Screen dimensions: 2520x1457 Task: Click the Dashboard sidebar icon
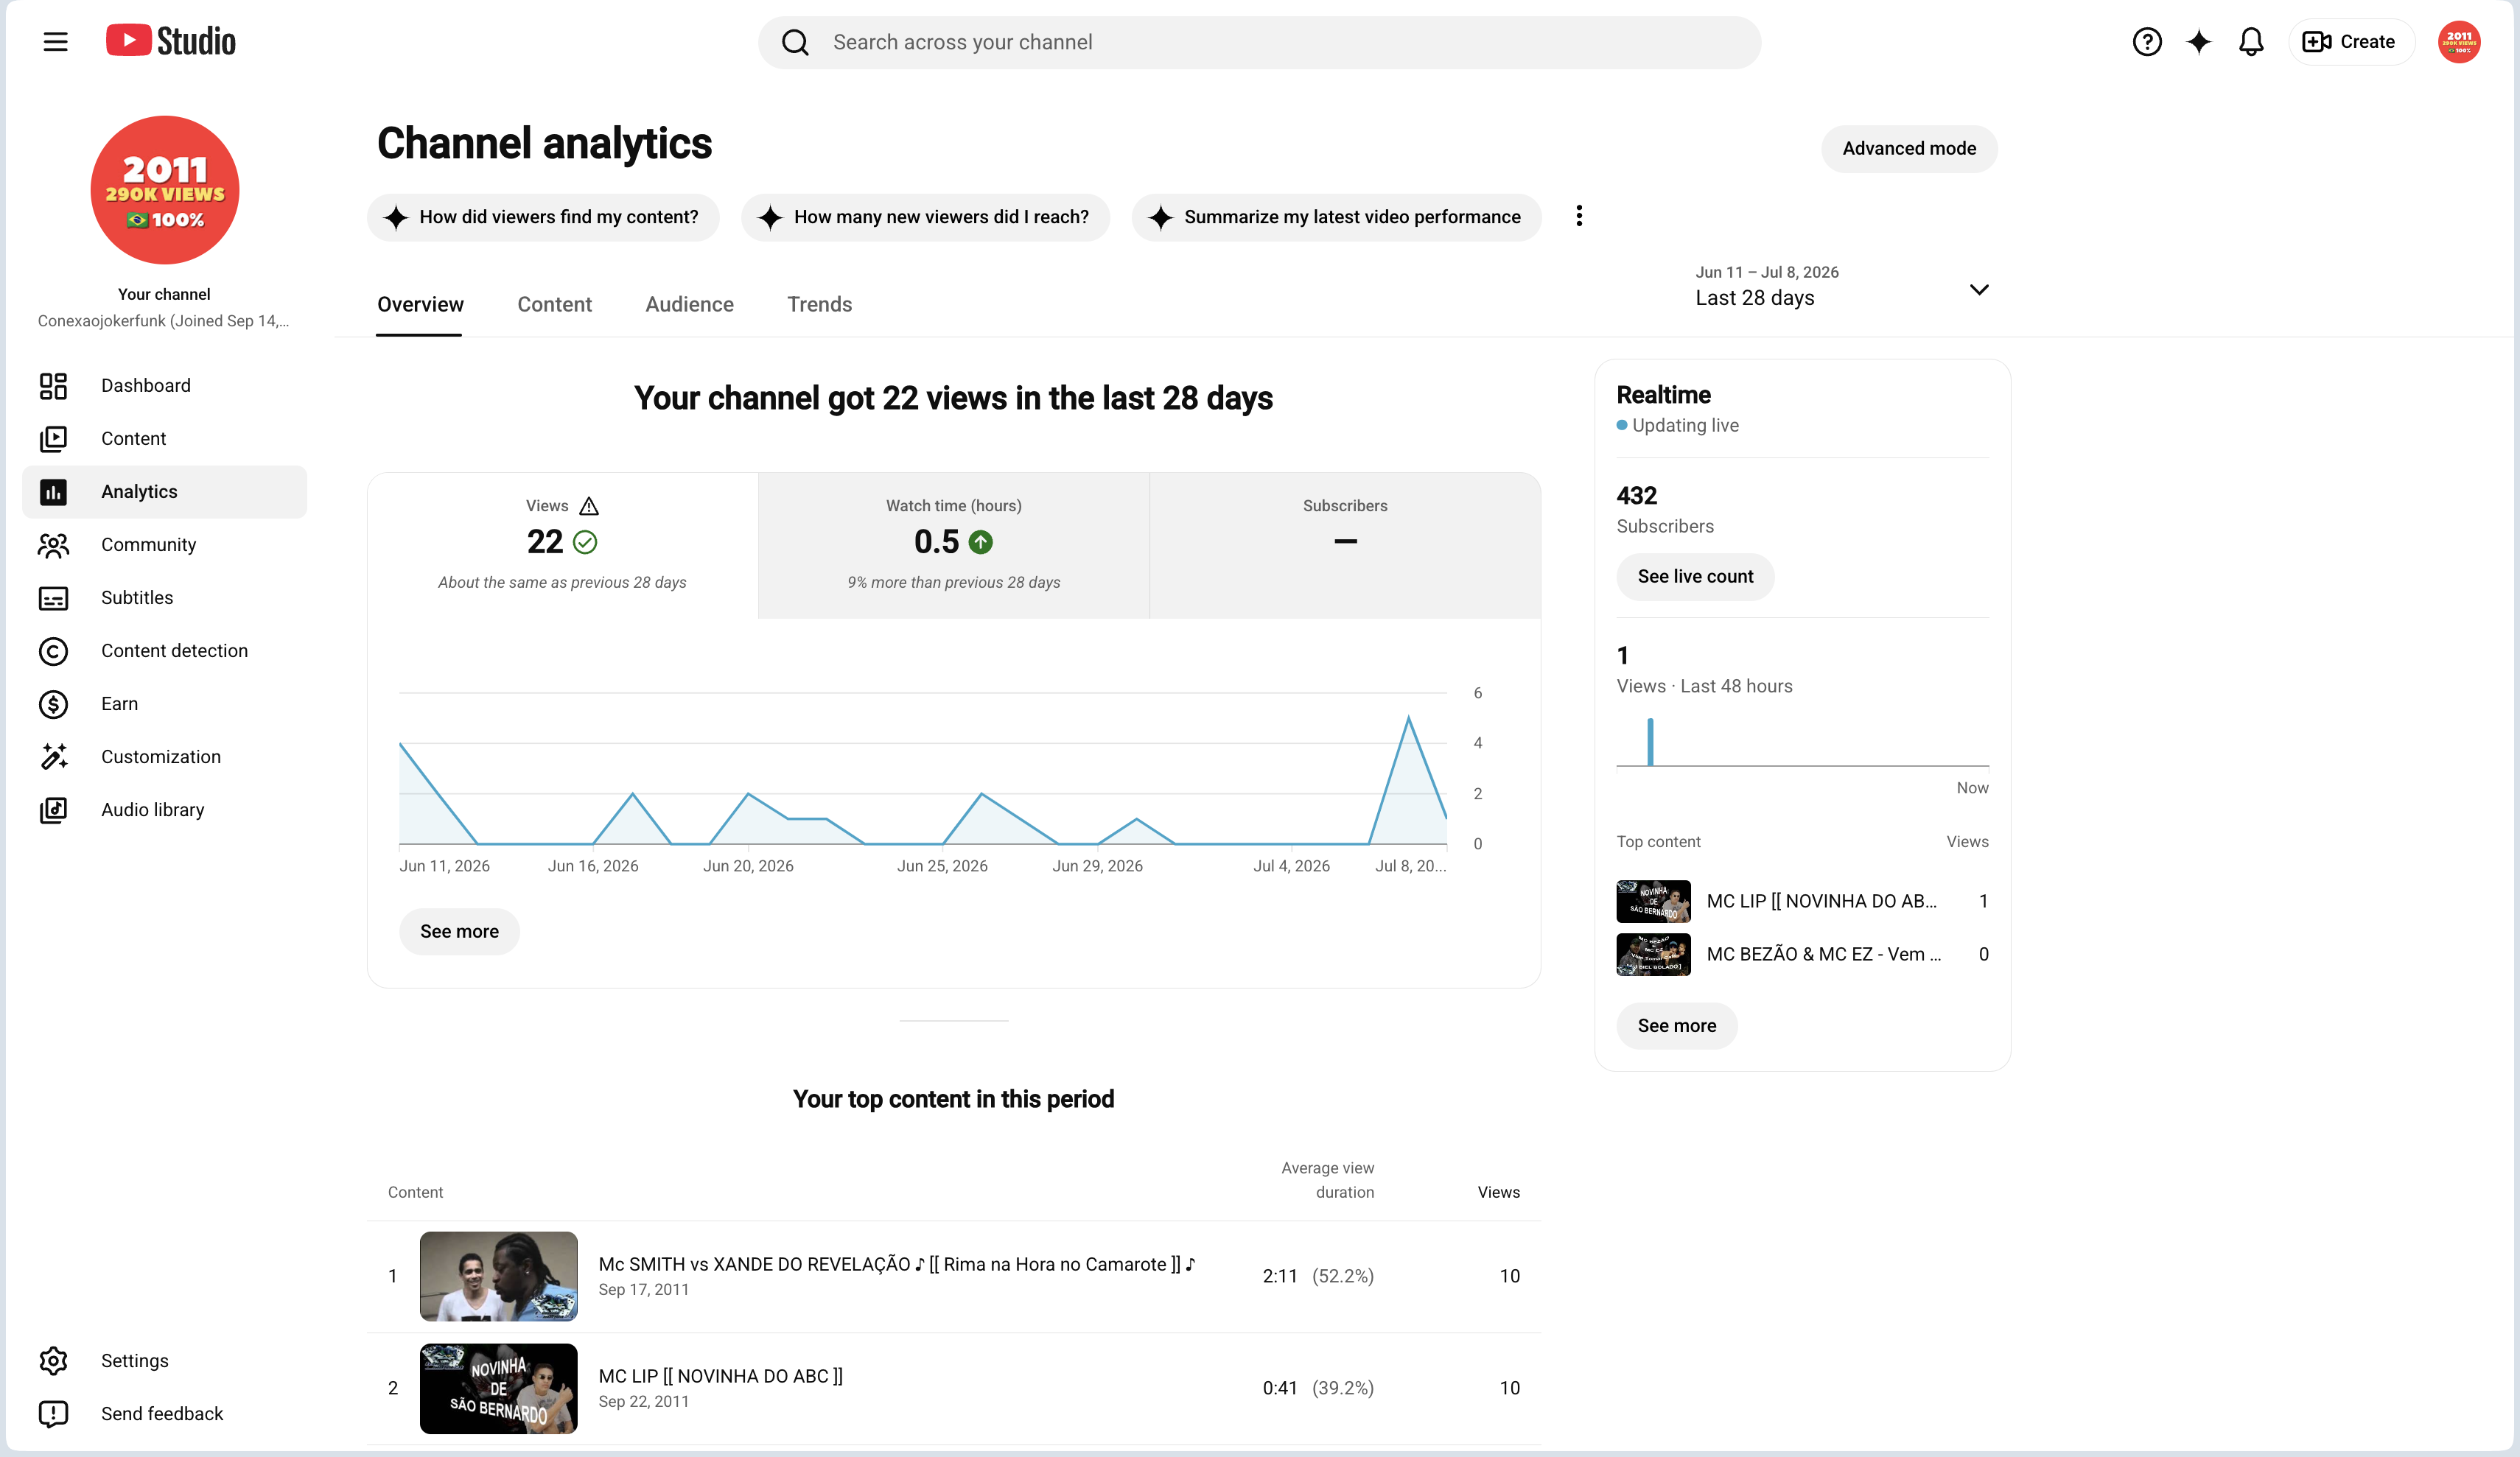click(x=53, y=386)
